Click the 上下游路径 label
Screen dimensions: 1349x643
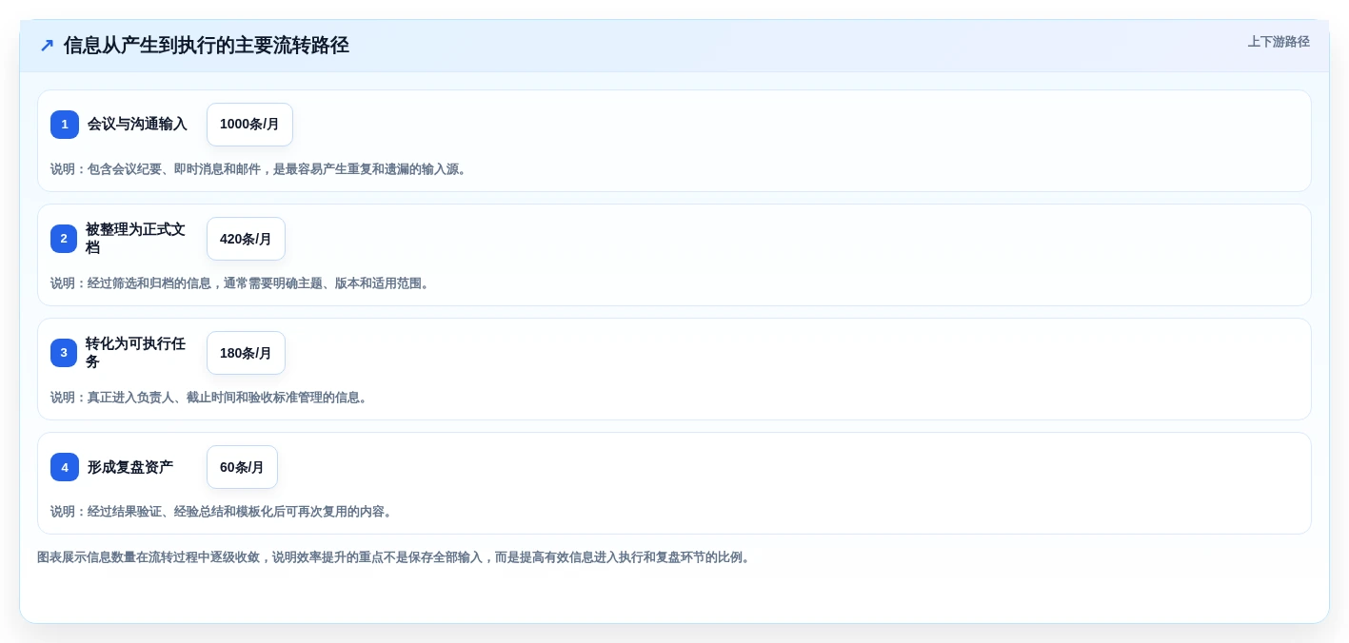[1279, 42]
